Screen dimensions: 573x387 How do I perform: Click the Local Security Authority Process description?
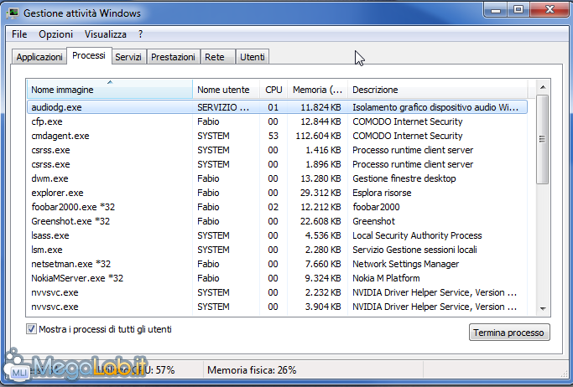coord(417,235)
